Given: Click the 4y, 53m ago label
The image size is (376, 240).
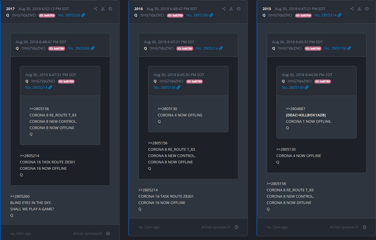Looking at the screenshot, I should (x=149, y=227).
